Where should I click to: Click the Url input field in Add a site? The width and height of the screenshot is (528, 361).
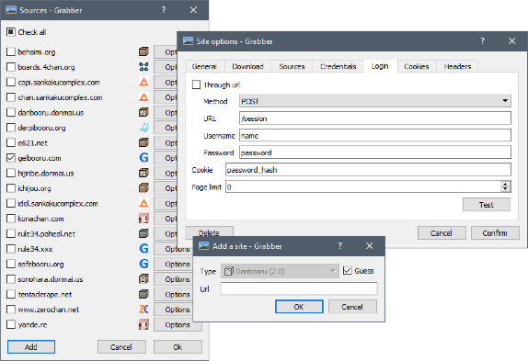[299, 288]
